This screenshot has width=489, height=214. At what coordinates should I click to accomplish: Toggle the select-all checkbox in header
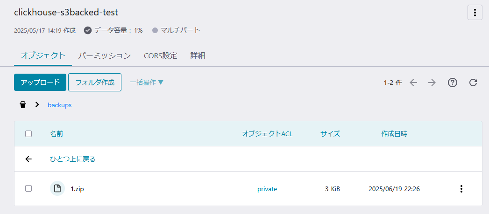pos(28,134)
